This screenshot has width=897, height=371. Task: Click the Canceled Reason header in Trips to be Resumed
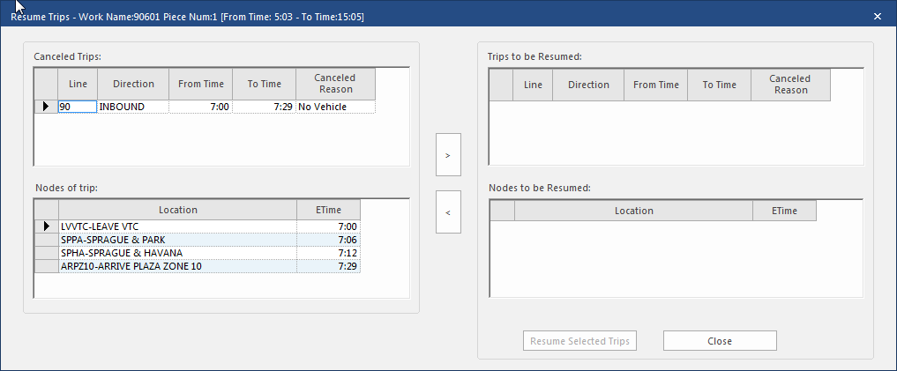point(790,85)
